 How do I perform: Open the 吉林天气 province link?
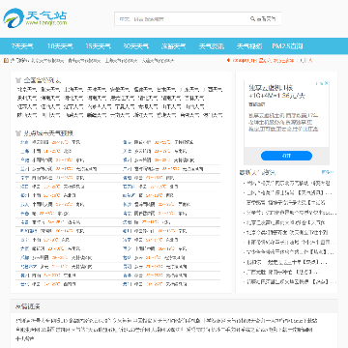click(194, 98)
